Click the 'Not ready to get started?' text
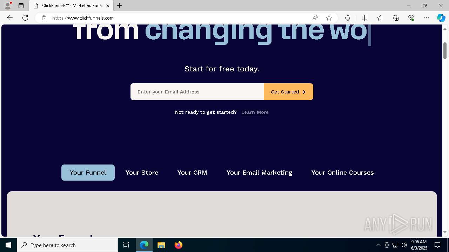Image resolution: width=449 pixels, height=252 pixels. 206,112
